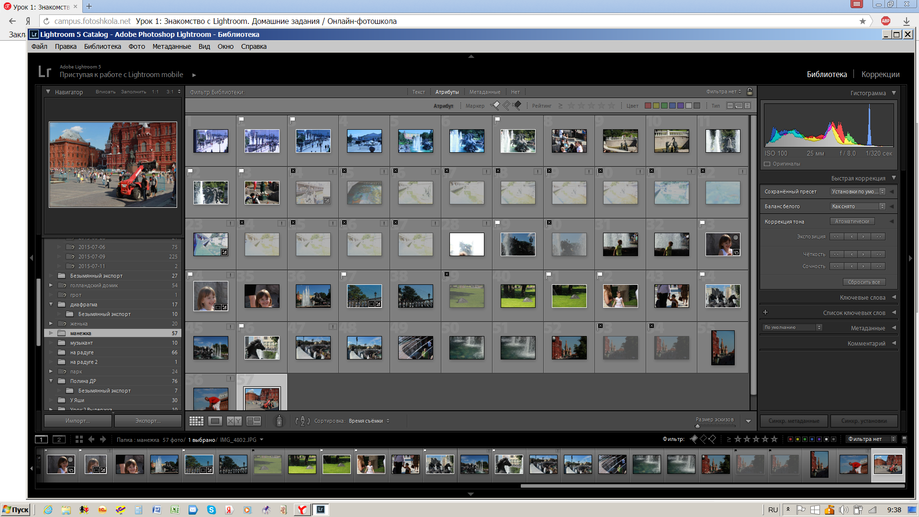
Task: Switch to grid view mode
Action: point(196,421)
